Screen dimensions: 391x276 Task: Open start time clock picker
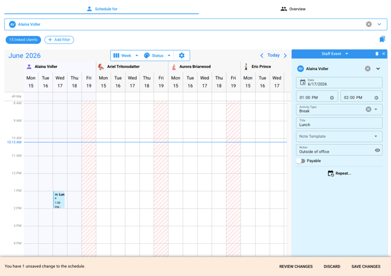tap(332, 97)
